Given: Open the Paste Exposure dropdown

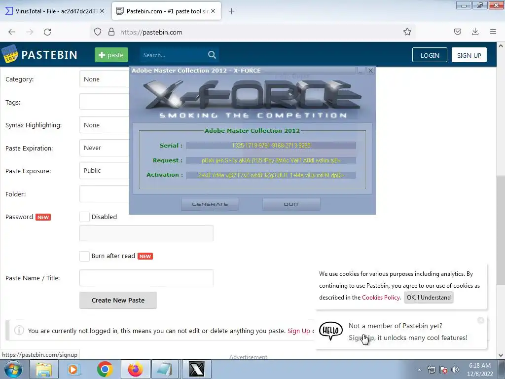Looking at the screenshot, I should click(x=105, y=170).
